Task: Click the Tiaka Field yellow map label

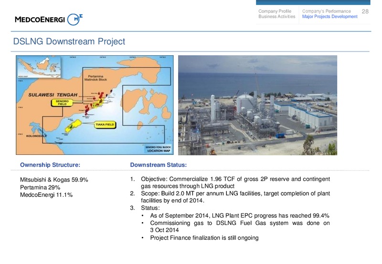Action: tap(105, 125)
